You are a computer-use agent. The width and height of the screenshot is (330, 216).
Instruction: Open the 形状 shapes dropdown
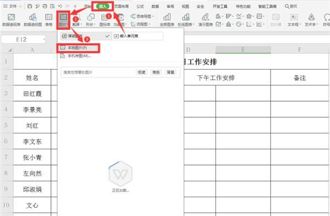[x=91, y=20]
